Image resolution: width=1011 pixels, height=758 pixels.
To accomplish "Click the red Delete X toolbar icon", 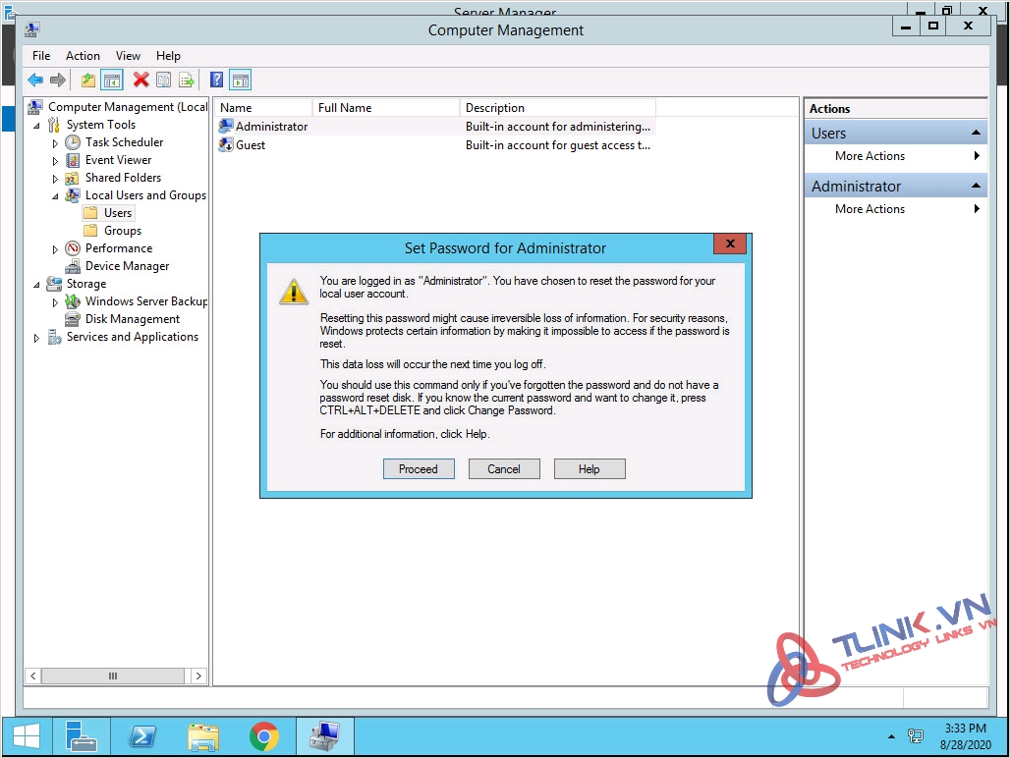I will tap(140, 81).
